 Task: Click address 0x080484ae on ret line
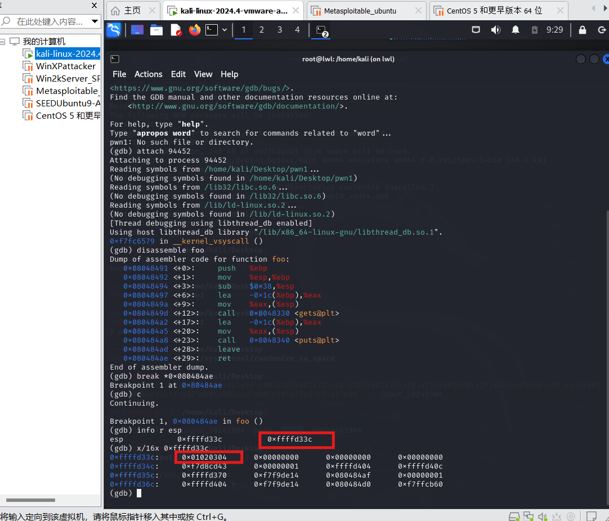(146, 358)
